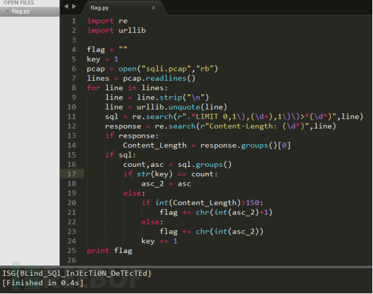Go to the previous tab arrow
Image resolution: width=373 pixels, height=294 pixels.
coord(66,7)
